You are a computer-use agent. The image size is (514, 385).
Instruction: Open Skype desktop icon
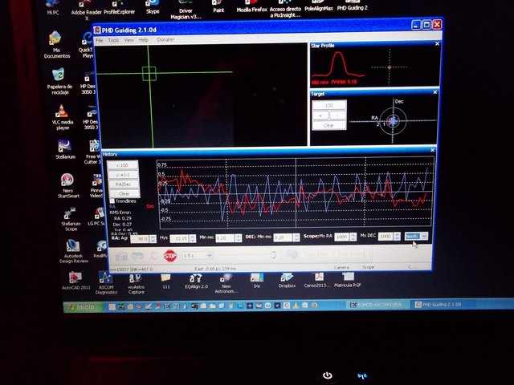click(x=153, y=7)
